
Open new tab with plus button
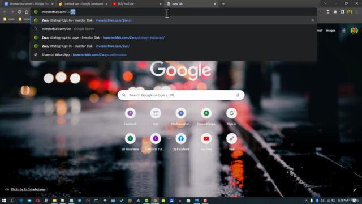click(x=223, y=4)
